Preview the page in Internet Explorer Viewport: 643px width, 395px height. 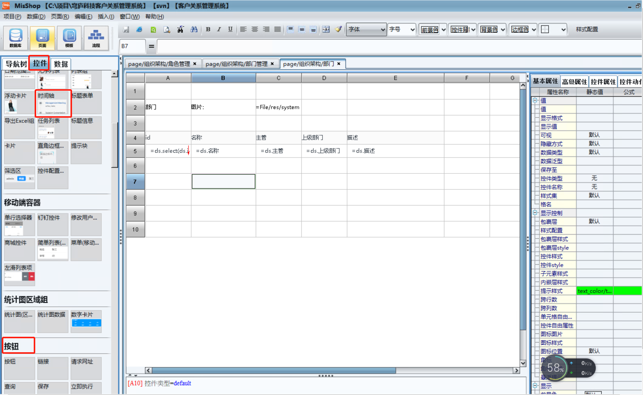tap(139, 29)
